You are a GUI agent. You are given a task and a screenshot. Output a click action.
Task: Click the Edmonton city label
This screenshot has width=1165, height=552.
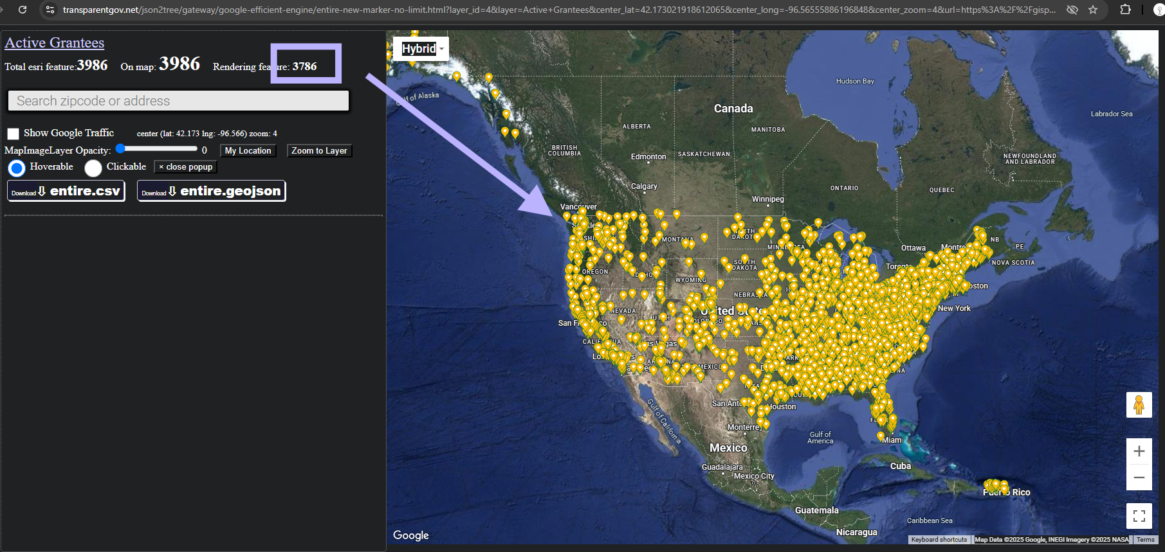[x=648, y=157]
